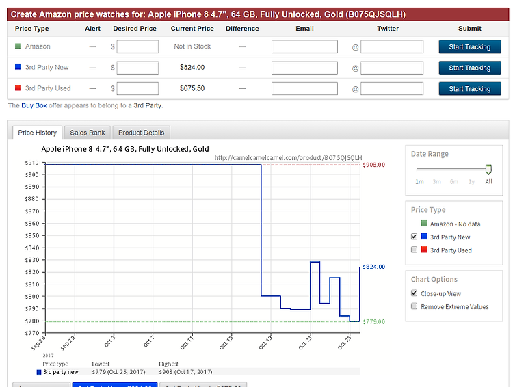Click the $908 (Oct 17, 2017) highest value
Viewport: 513px width, 387px height.
coord(185,372)
